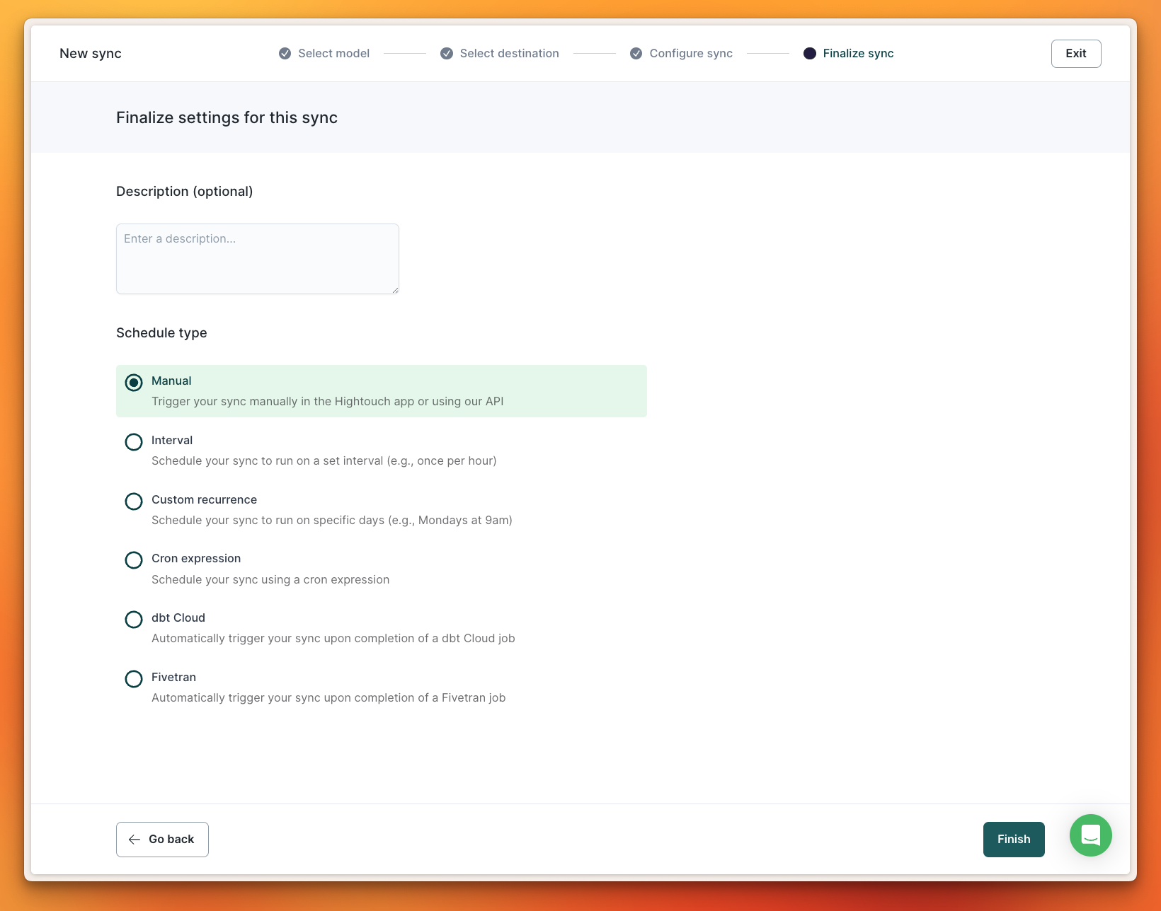This screenshot has height=911, width=1161.
Task: Pick the Cron expression schedule option
Action: pyautogui.click(x=134, y=560)
